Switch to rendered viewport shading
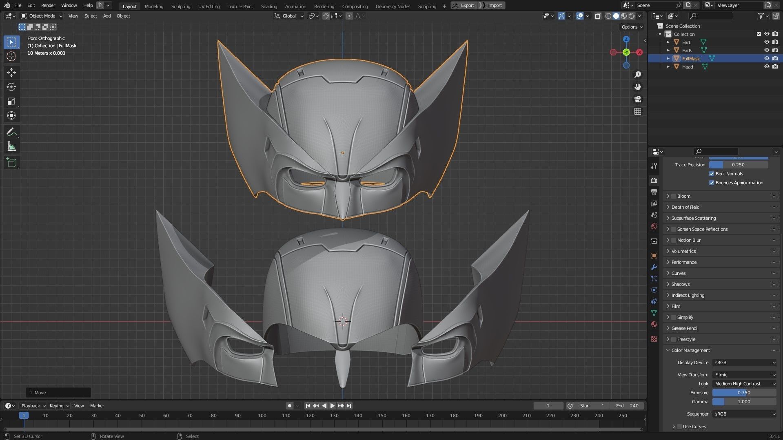Image resolution: width=783 pixels, height=440 pixels. 632,16
